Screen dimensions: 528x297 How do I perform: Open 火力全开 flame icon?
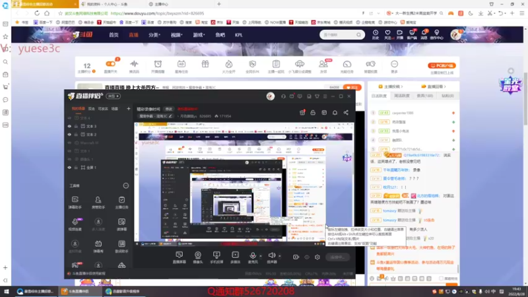228,67
